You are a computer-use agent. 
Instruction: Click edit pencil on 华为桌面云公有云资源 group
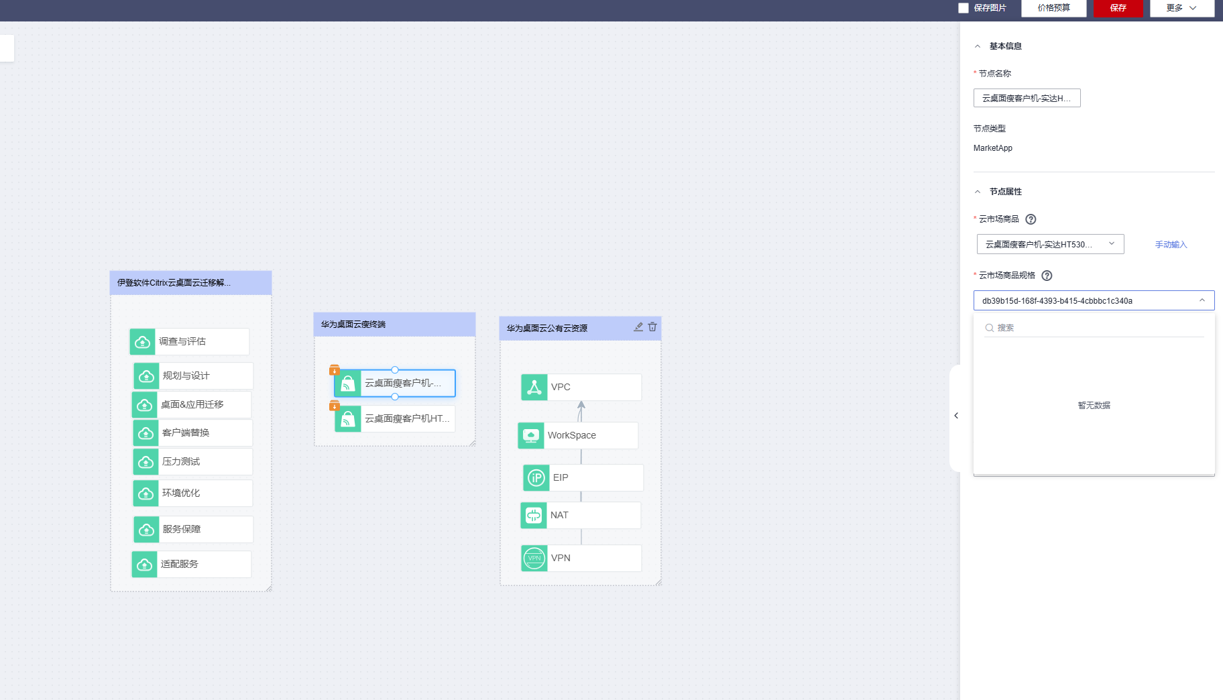click(638, 327)
